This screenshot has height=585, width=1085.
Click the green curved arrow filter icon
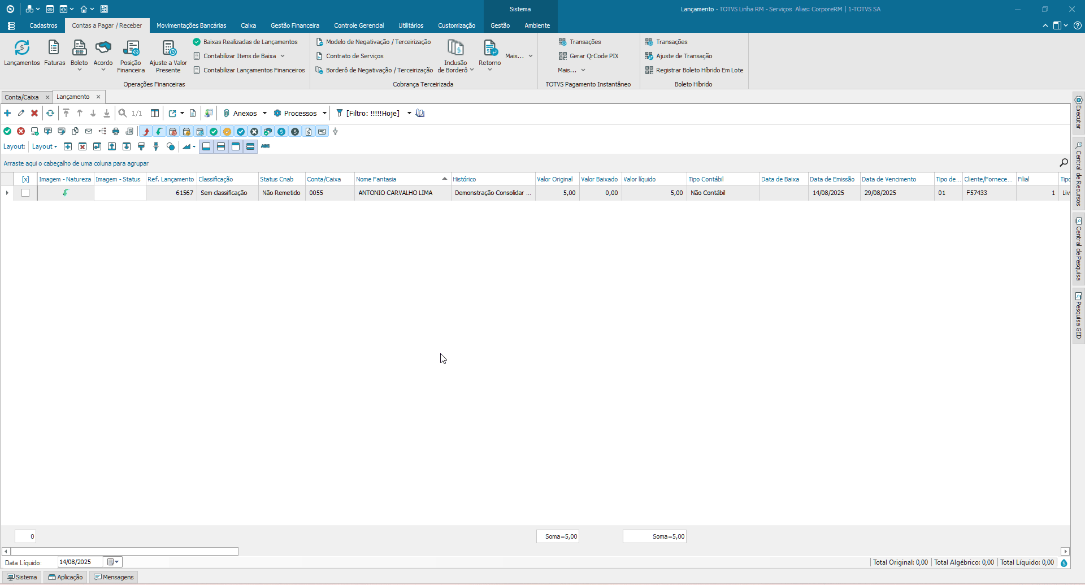159,131
